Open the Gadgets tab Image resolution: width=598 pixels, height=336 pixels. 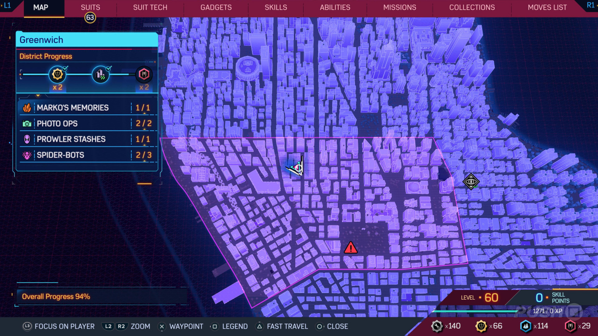(216, 7)
